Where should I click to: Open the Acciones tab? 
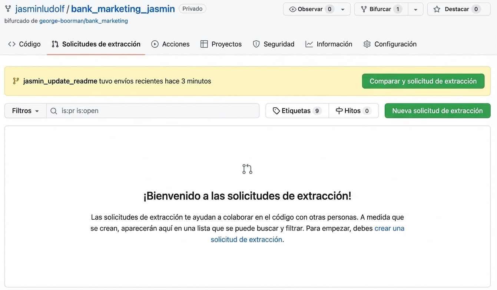coord(170,44)
